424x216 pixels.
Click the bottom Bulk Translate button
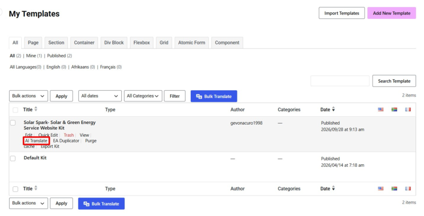pos(101,204)
